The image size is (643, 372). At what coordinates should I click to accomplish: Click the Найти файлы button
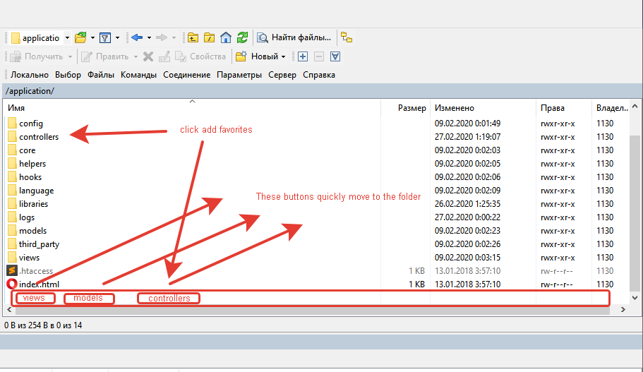pos(294,37)
